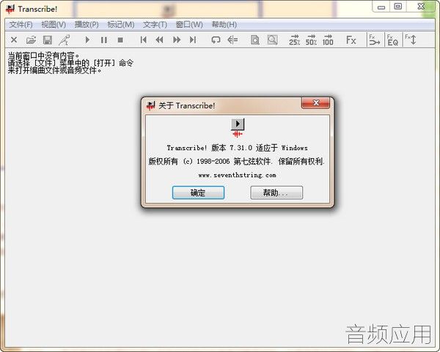
Task: Open the Fx audio effects window
Action: (x=351, y=40)
